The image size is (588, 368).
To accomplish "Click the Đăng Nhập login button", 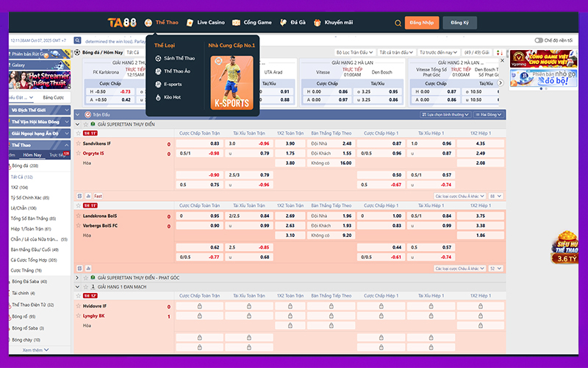I will pos(421,23).
